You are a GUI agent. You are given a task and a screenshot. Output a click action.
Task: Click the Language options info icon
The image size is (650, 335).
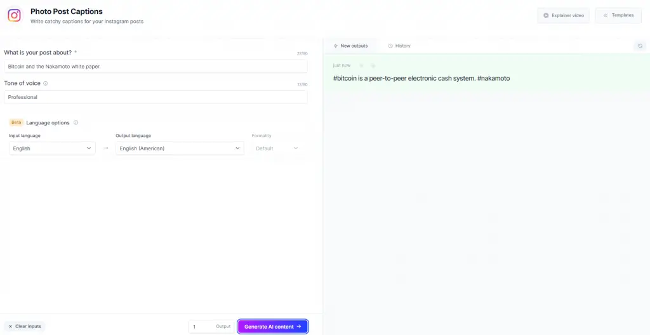[x=76, y=122]
